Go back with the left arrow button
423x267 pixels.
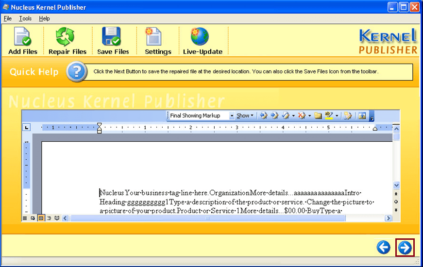[x=383, y=247]
